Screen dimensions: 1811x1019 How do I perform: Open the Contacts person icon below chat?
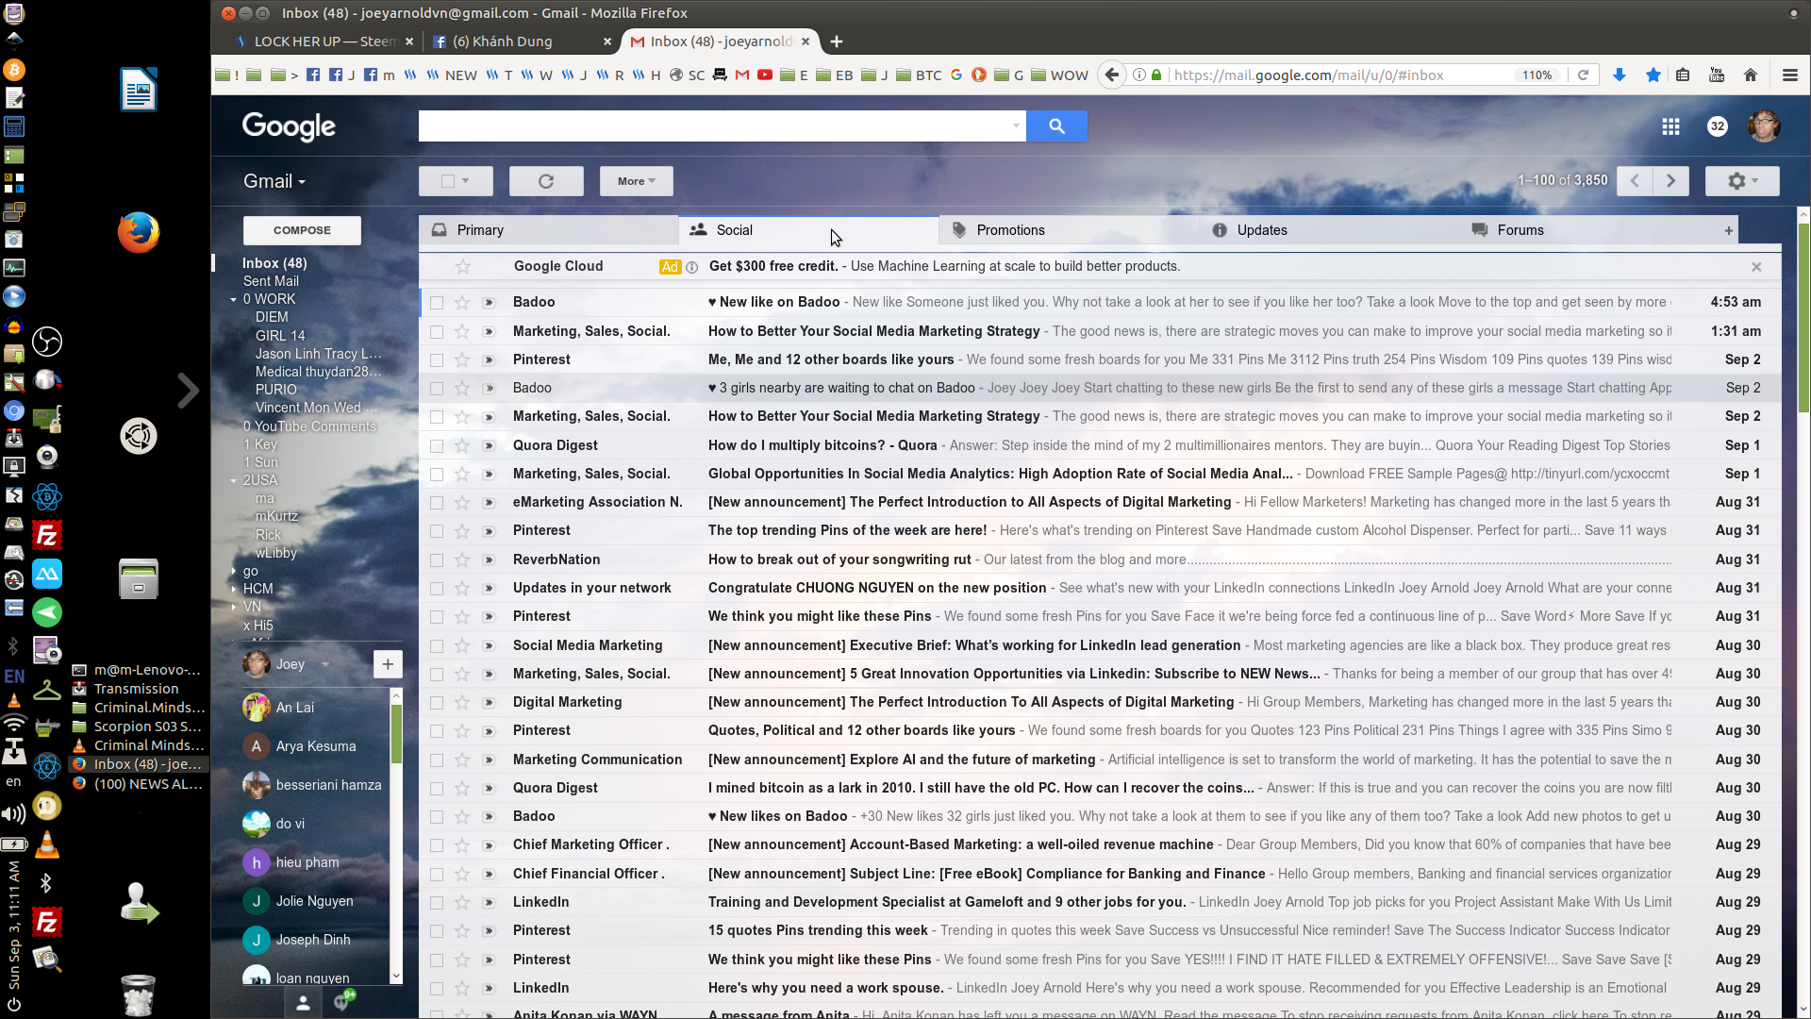(x=304, y=1003)
